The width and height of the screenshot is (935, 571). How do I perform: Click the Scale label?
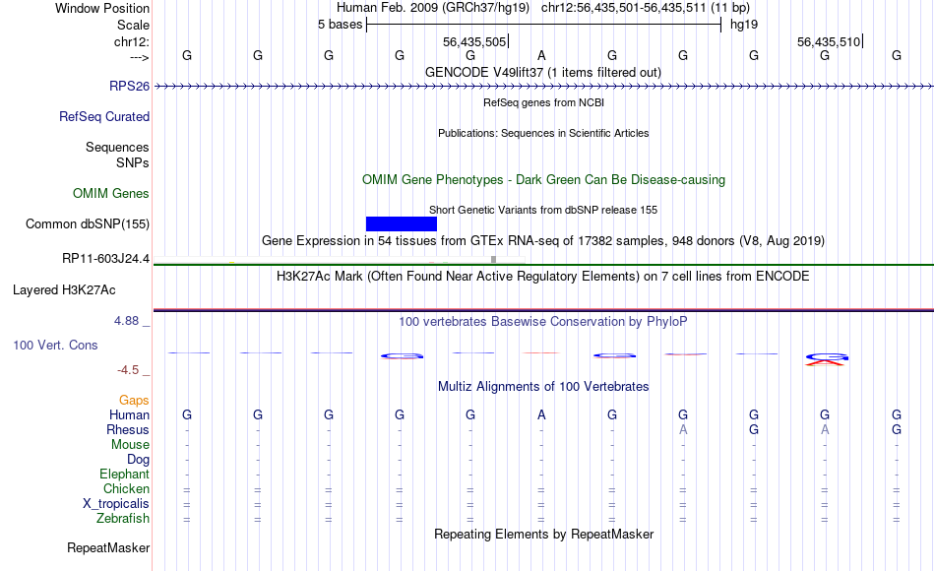point(133,25)
